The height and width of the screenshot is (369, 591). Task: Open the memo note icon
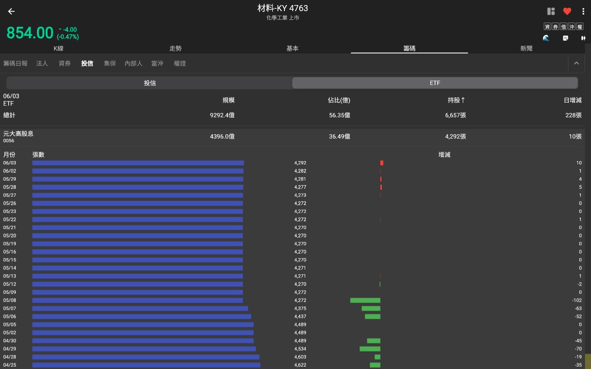(x=565, y=38)
